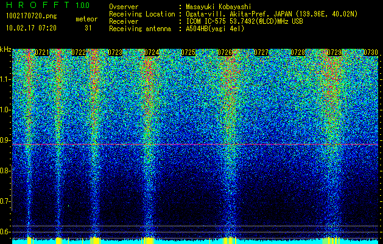The image size is (383, 244).
Task: Click the Ogata-vill. Akita-Pref. JAPAN location text
Action: 272,14
